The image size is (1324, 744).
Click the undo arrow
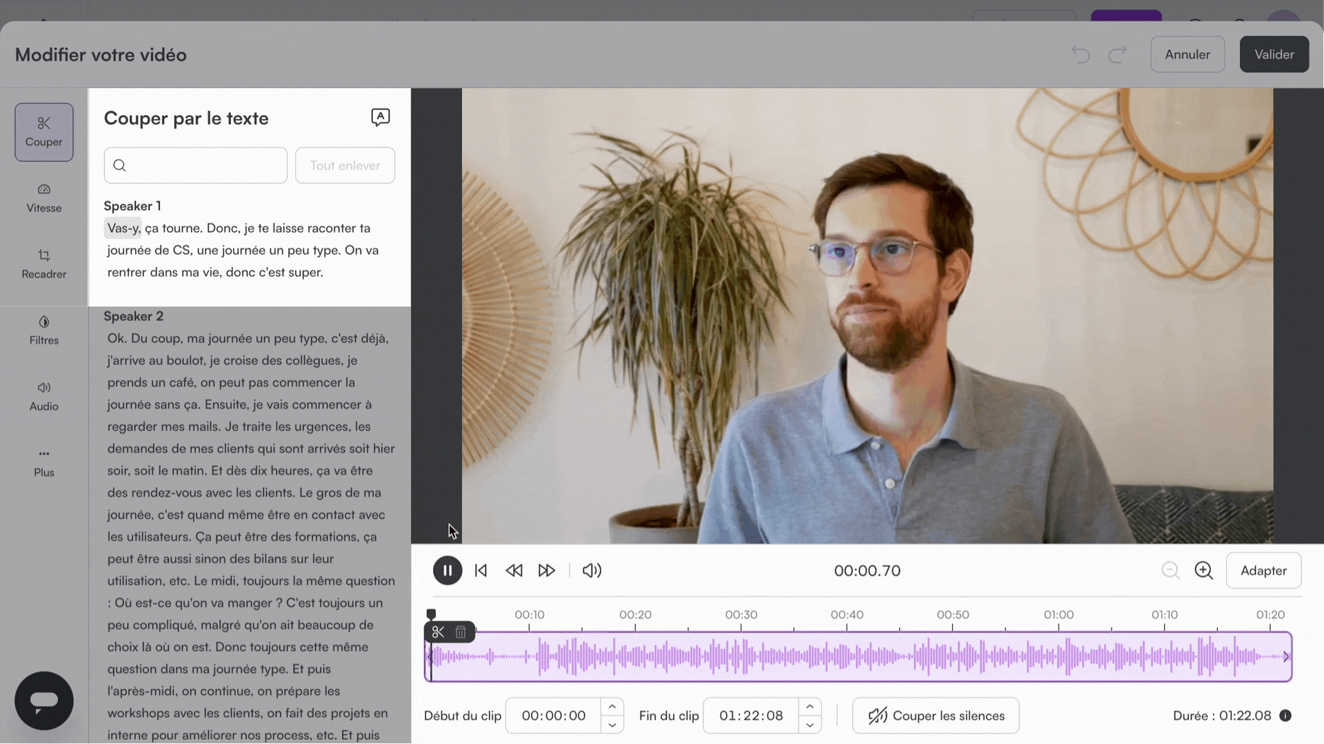pos(1081,54)
